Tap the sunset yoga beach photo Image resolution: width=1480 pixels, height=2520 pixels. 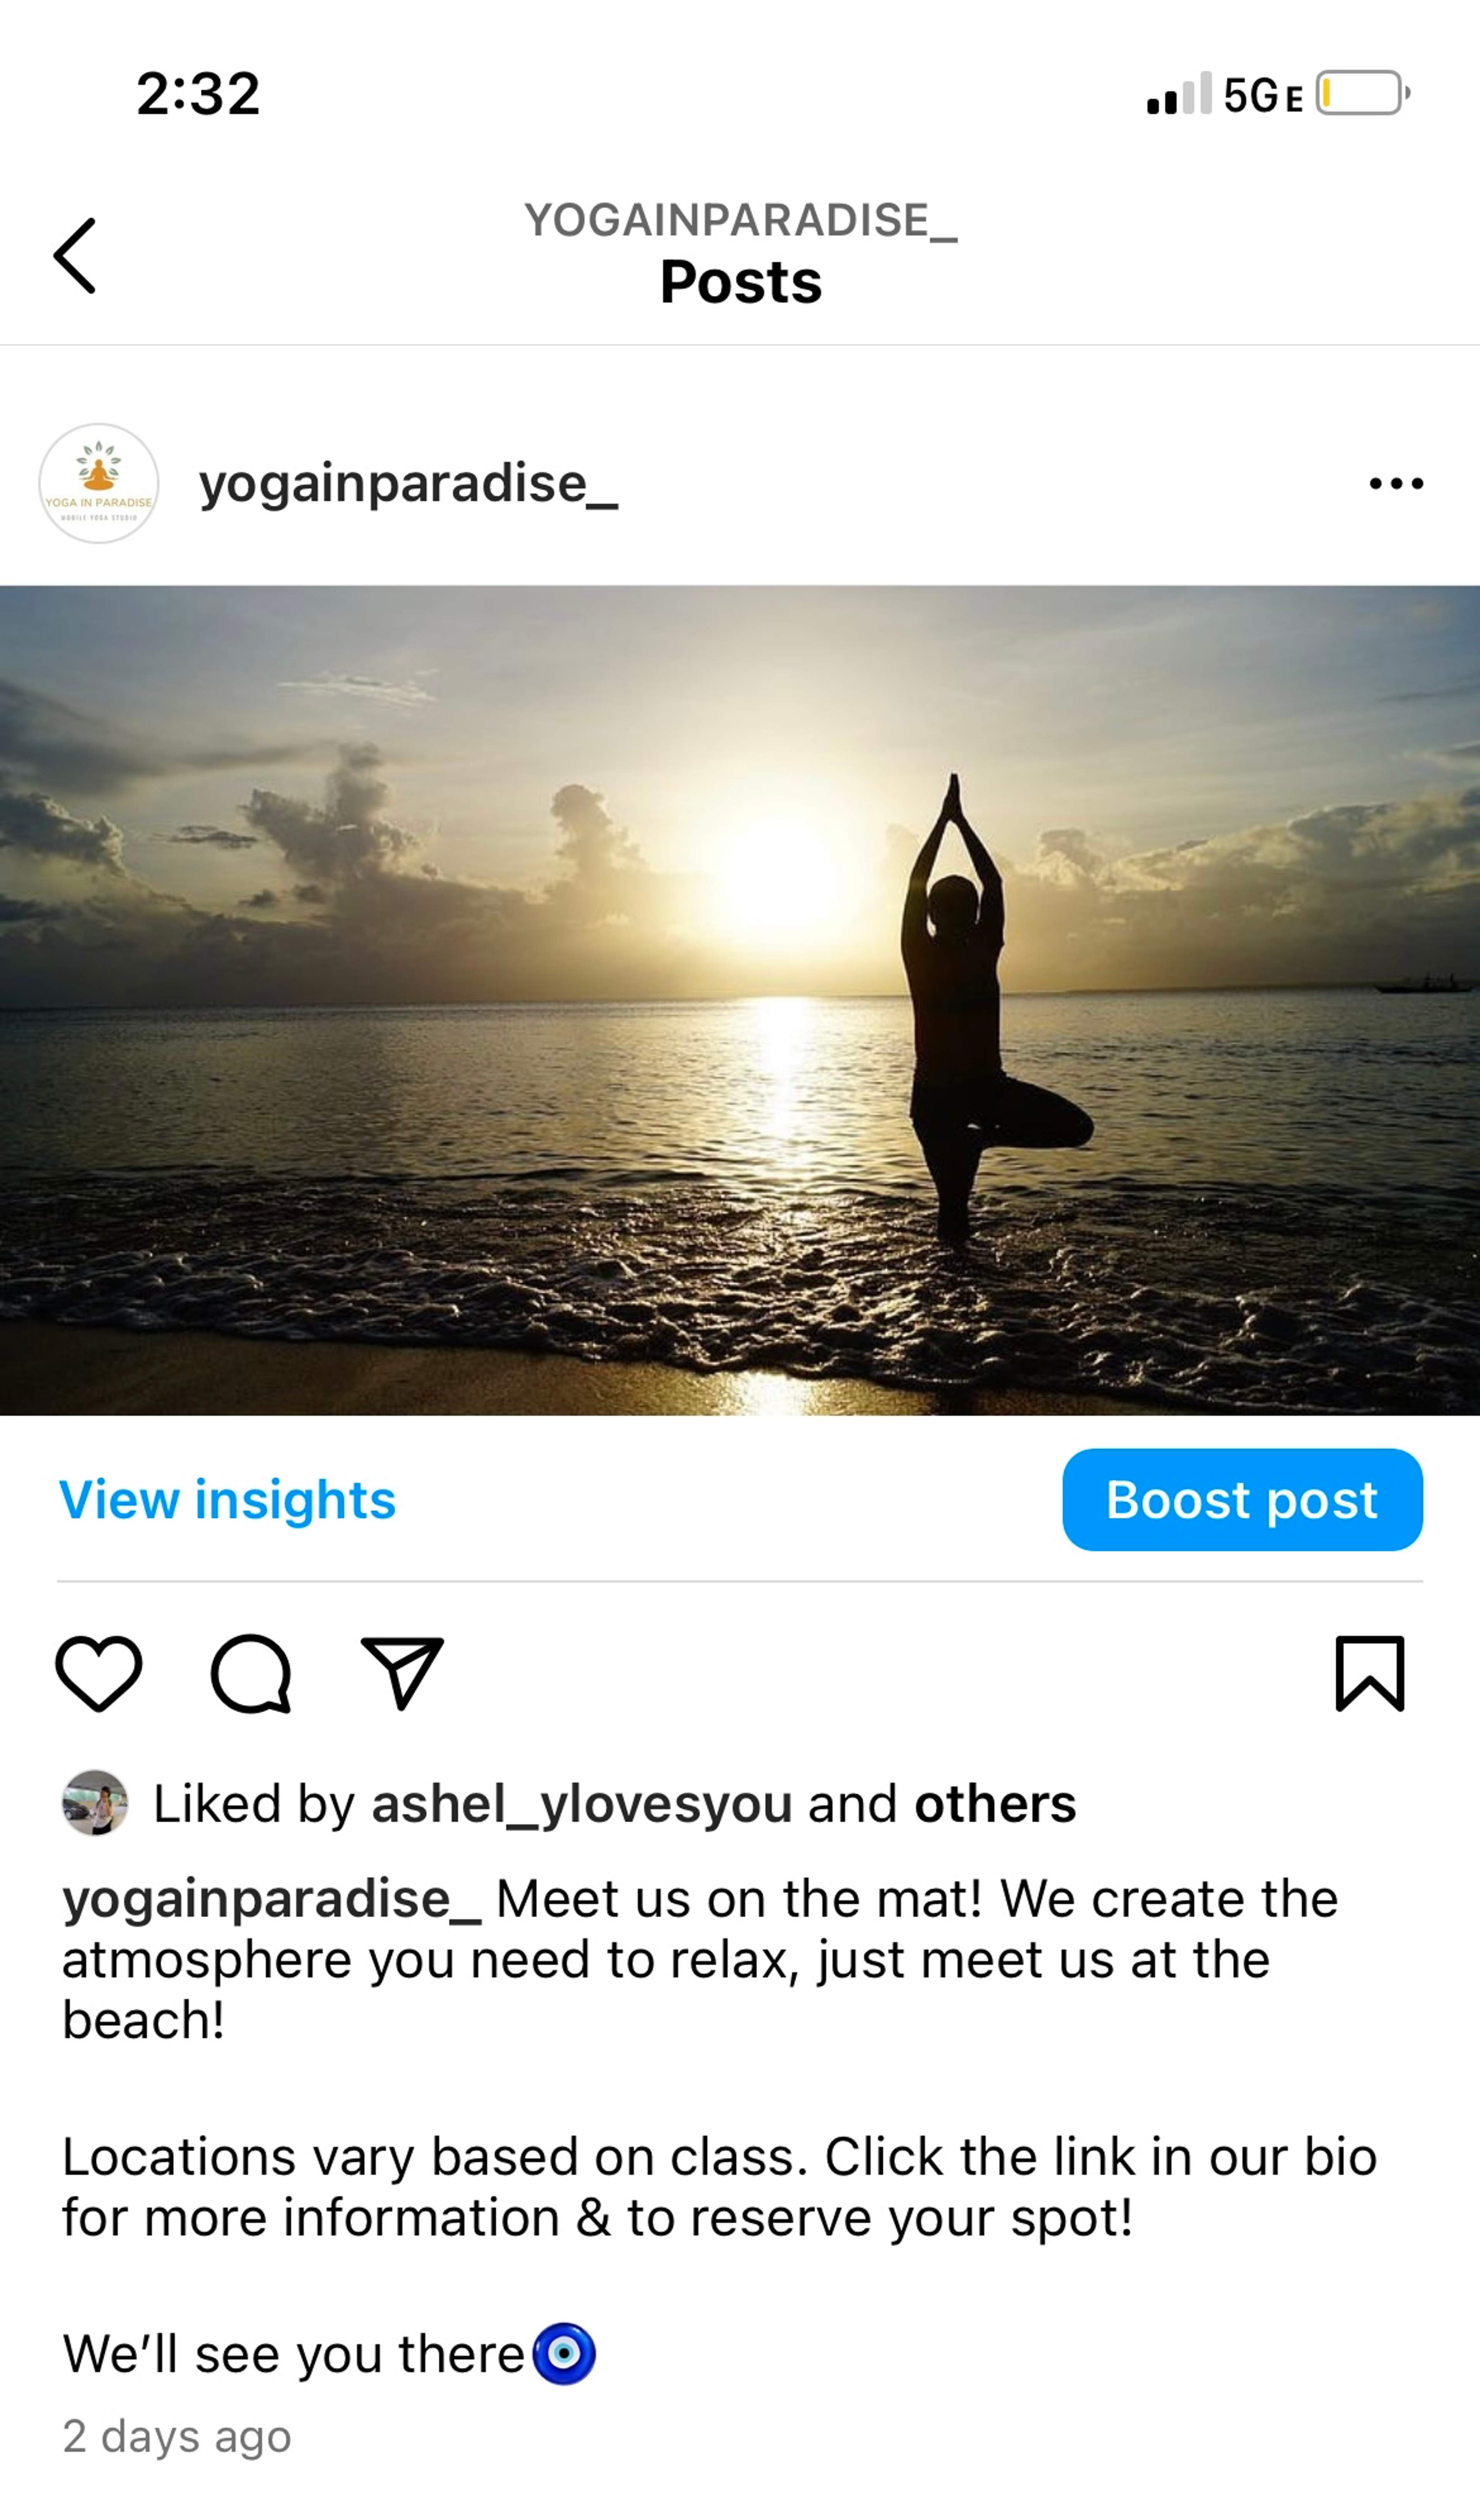point(740,1000)
